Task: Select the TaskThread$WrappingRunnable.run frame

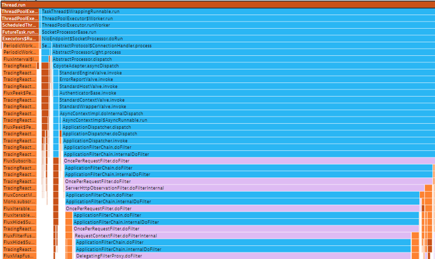Action: point(236,12)
